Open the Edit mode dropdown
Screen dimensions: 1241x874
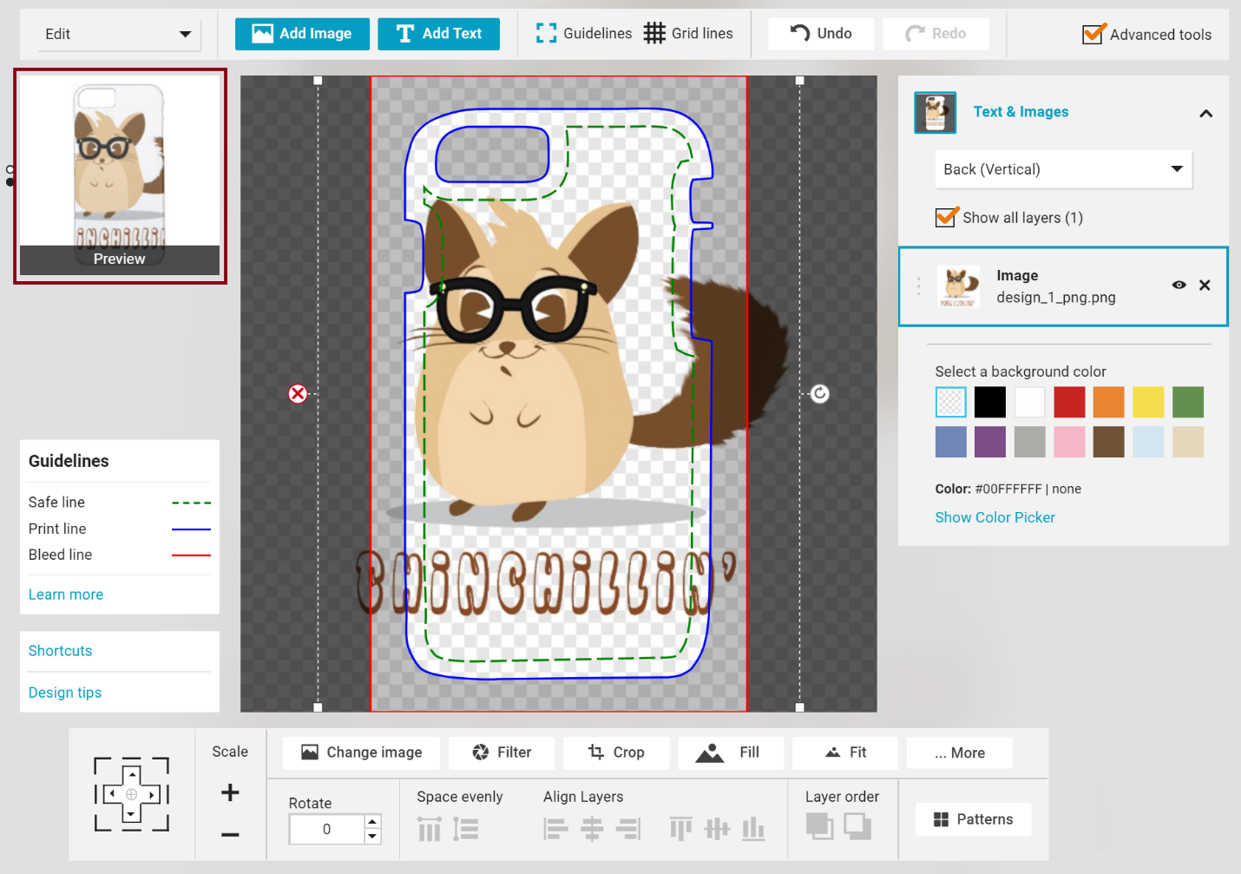coord(118,34)
